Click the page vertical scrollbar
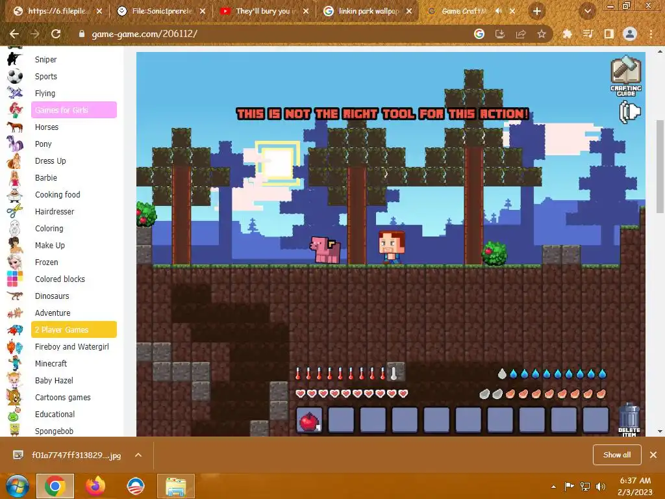 tap(660, 166)
